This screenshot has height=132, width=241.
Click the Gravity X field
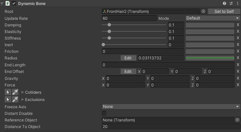(125, 78)
